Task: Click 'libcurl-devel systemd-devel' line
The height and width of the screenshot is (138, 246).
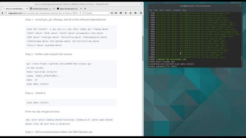Action: (x=44, y=45)
